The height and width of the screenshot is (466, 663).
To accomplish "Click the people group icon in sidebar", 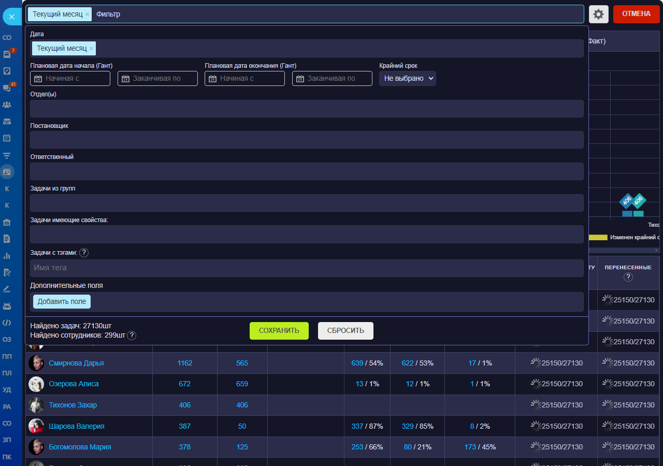I will (7, 105).
